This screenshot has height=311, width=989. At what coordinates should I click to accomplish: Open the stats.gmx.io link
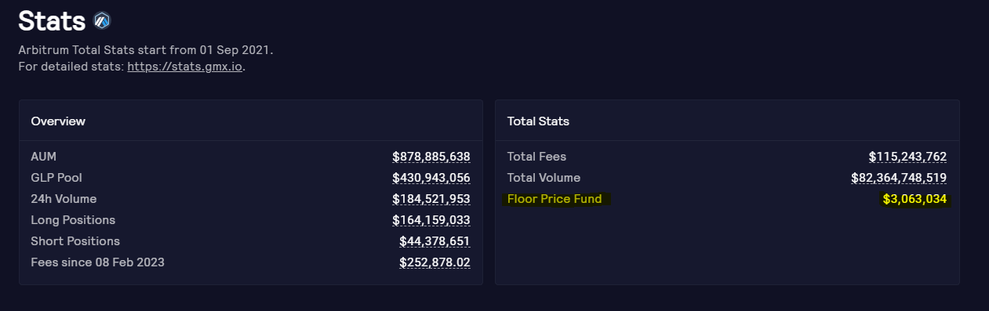(184, 67)
